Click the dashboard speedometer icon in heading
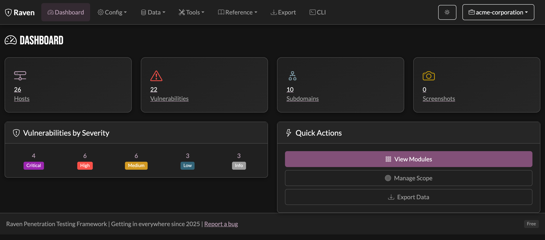 click(11, 40)
